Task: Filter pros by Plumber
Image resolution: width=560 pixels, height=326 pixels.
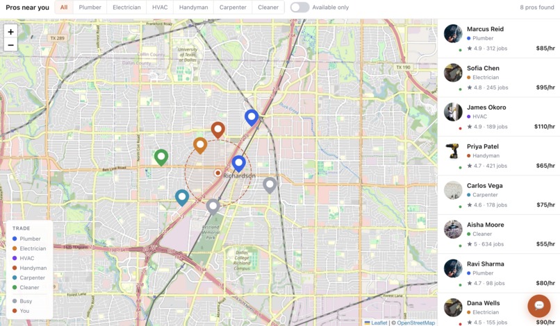Action: (90, 7)
